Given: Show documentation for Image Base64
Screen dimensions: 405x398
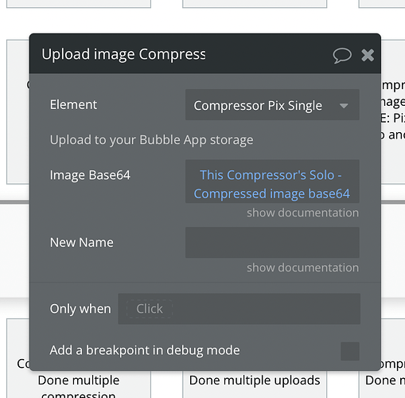Looking at the screenshot, I should tap(302, 213).
